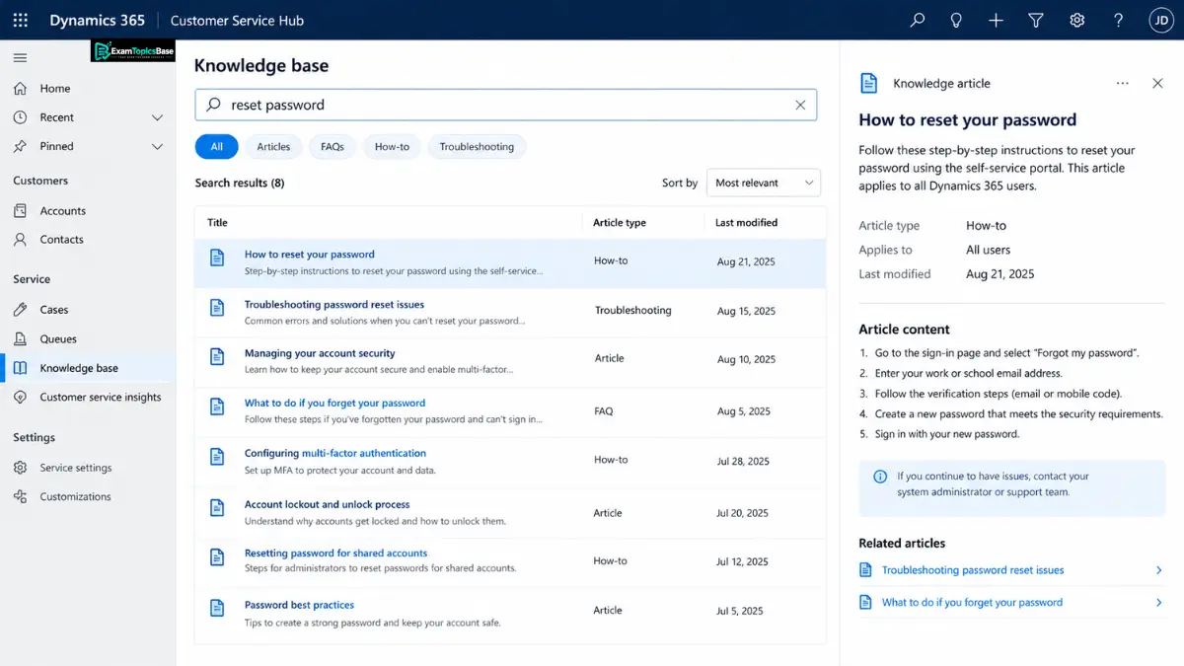This screenshot has width=1184, height=666.
Task: Click the Aug 15, 2025 date cell
Action: tap(746, 311)
